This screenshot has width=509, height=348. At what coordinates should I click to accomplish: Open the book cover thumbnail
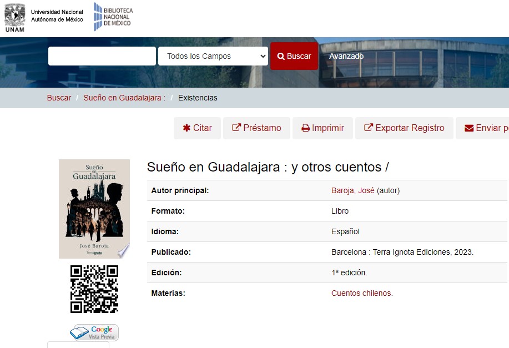94,209
